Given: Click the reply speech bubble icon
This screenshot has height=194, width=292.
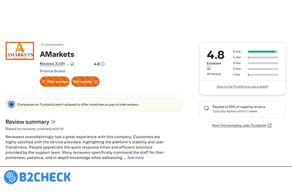Looking at the screenshot, I should (206, 108).
